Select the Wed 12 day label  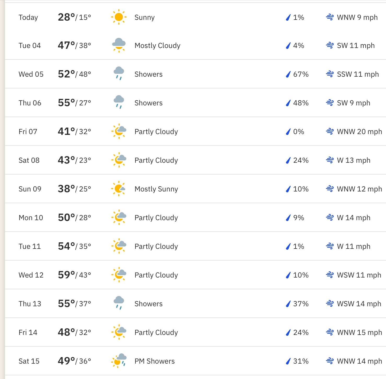[x=31, y=275]
